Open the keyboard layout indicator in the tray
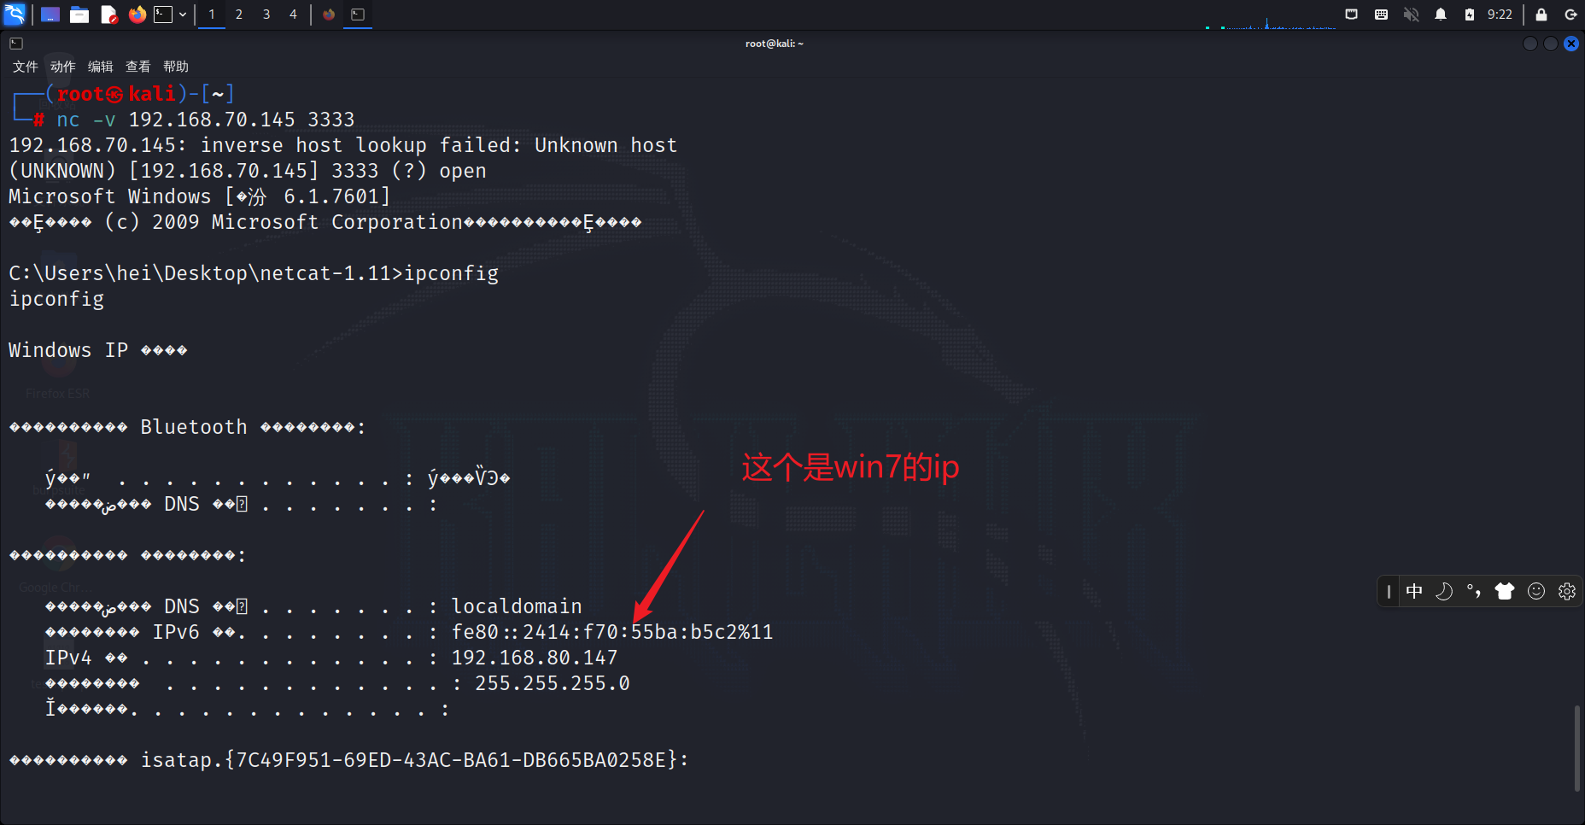 1381,15
